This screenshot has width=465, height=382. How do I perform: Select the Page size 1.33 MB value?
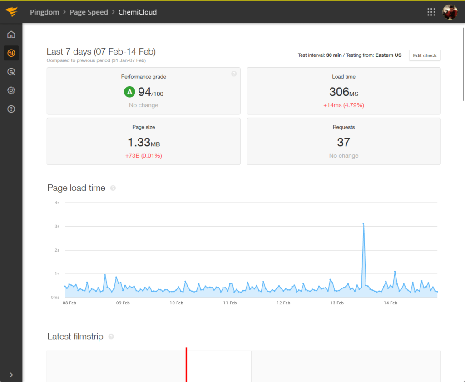144,143
